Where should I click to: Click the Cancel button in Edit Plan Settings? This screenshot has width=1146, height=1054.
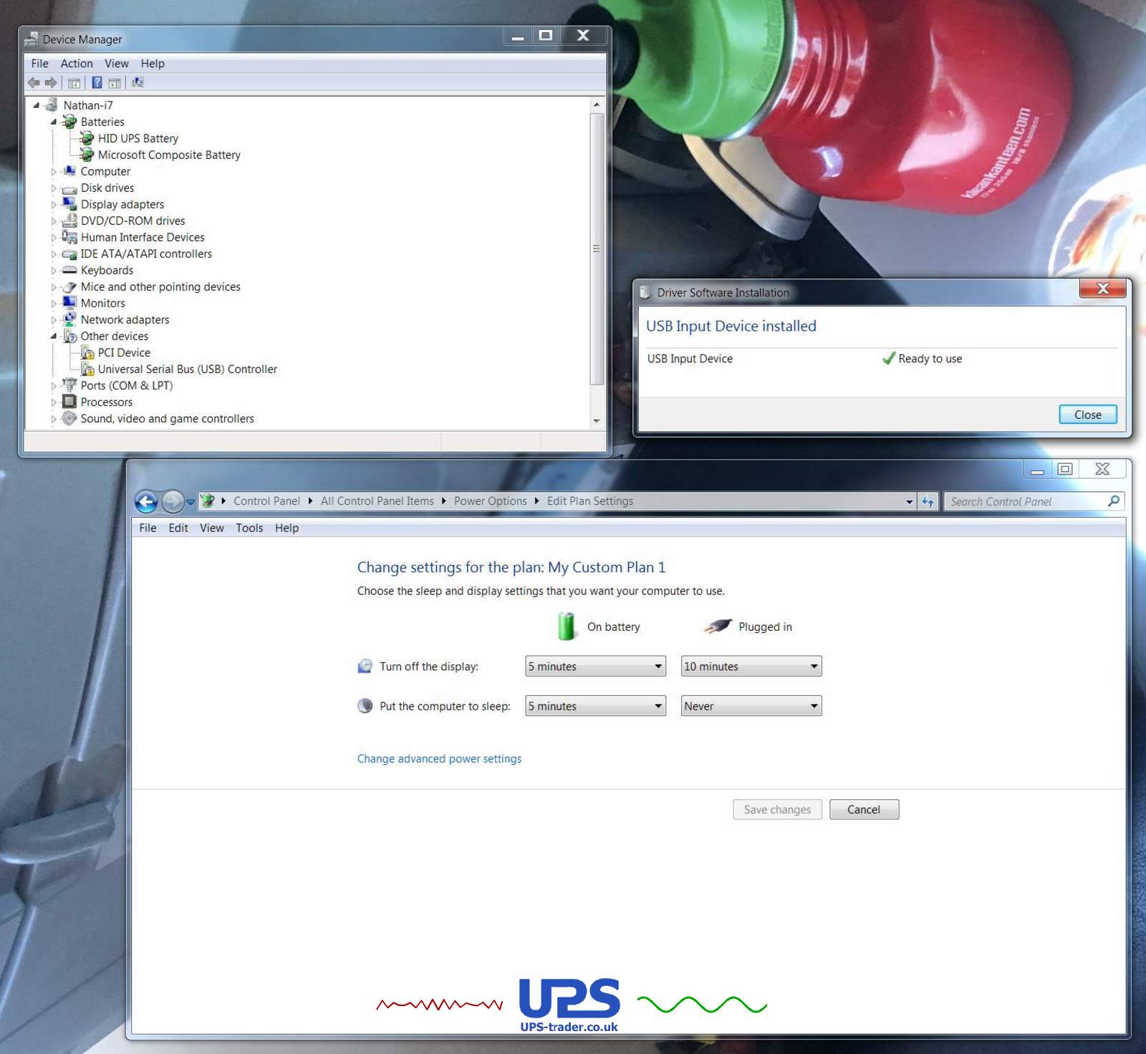click(x=864, y=809)
